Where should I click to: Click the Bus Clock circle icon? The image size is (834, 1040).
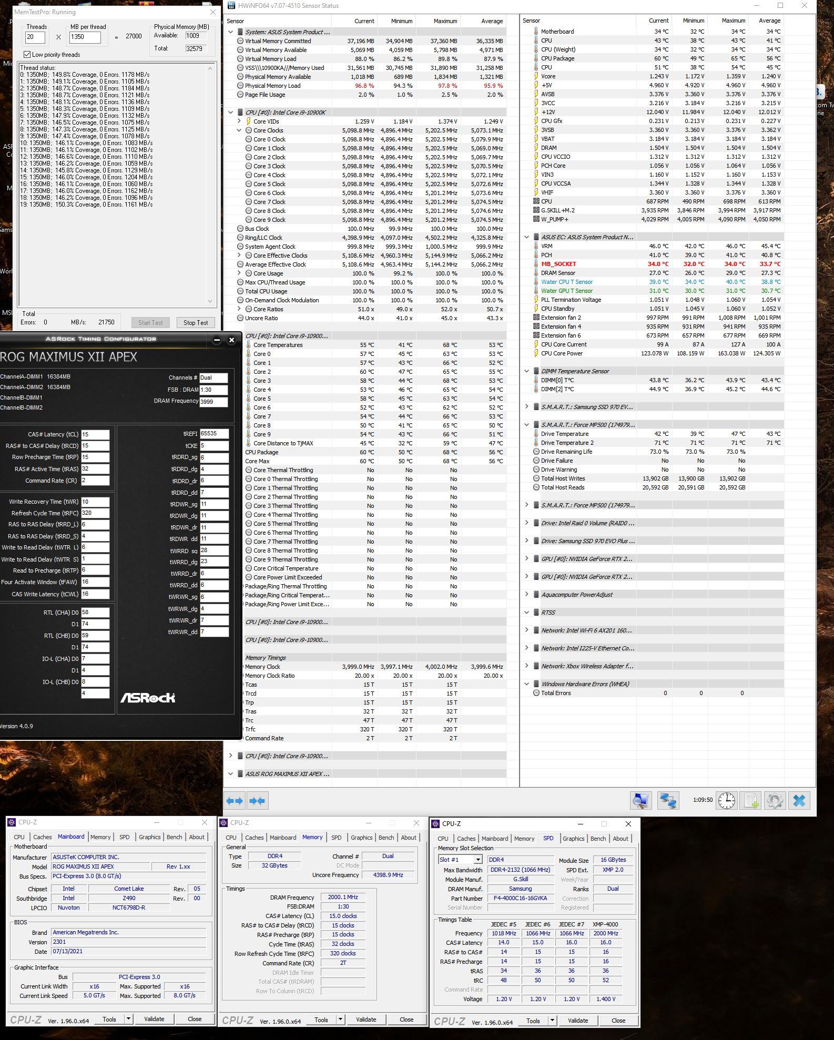(240, 229)
